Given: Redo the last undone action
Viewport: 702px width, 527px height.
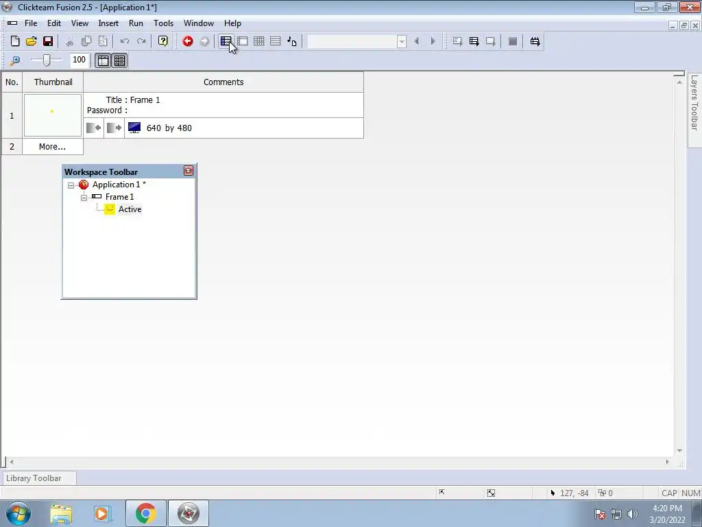Looking at the screenshot, I should 141,41.
